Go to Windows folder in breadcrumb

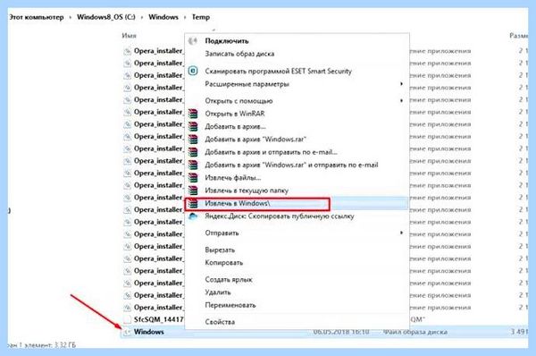(x=163, y=17)
